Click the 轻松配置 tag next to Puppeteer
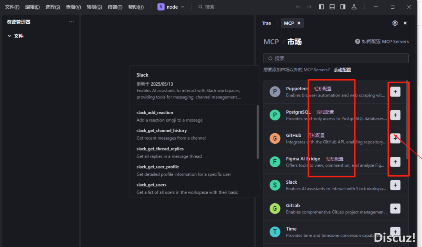The height and width of the screenshot is (247, 422). [323, 89]
